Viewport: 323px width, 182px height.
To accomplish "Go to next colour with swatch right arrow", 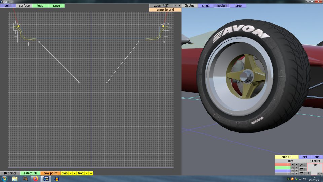I will tap(321, 174).
